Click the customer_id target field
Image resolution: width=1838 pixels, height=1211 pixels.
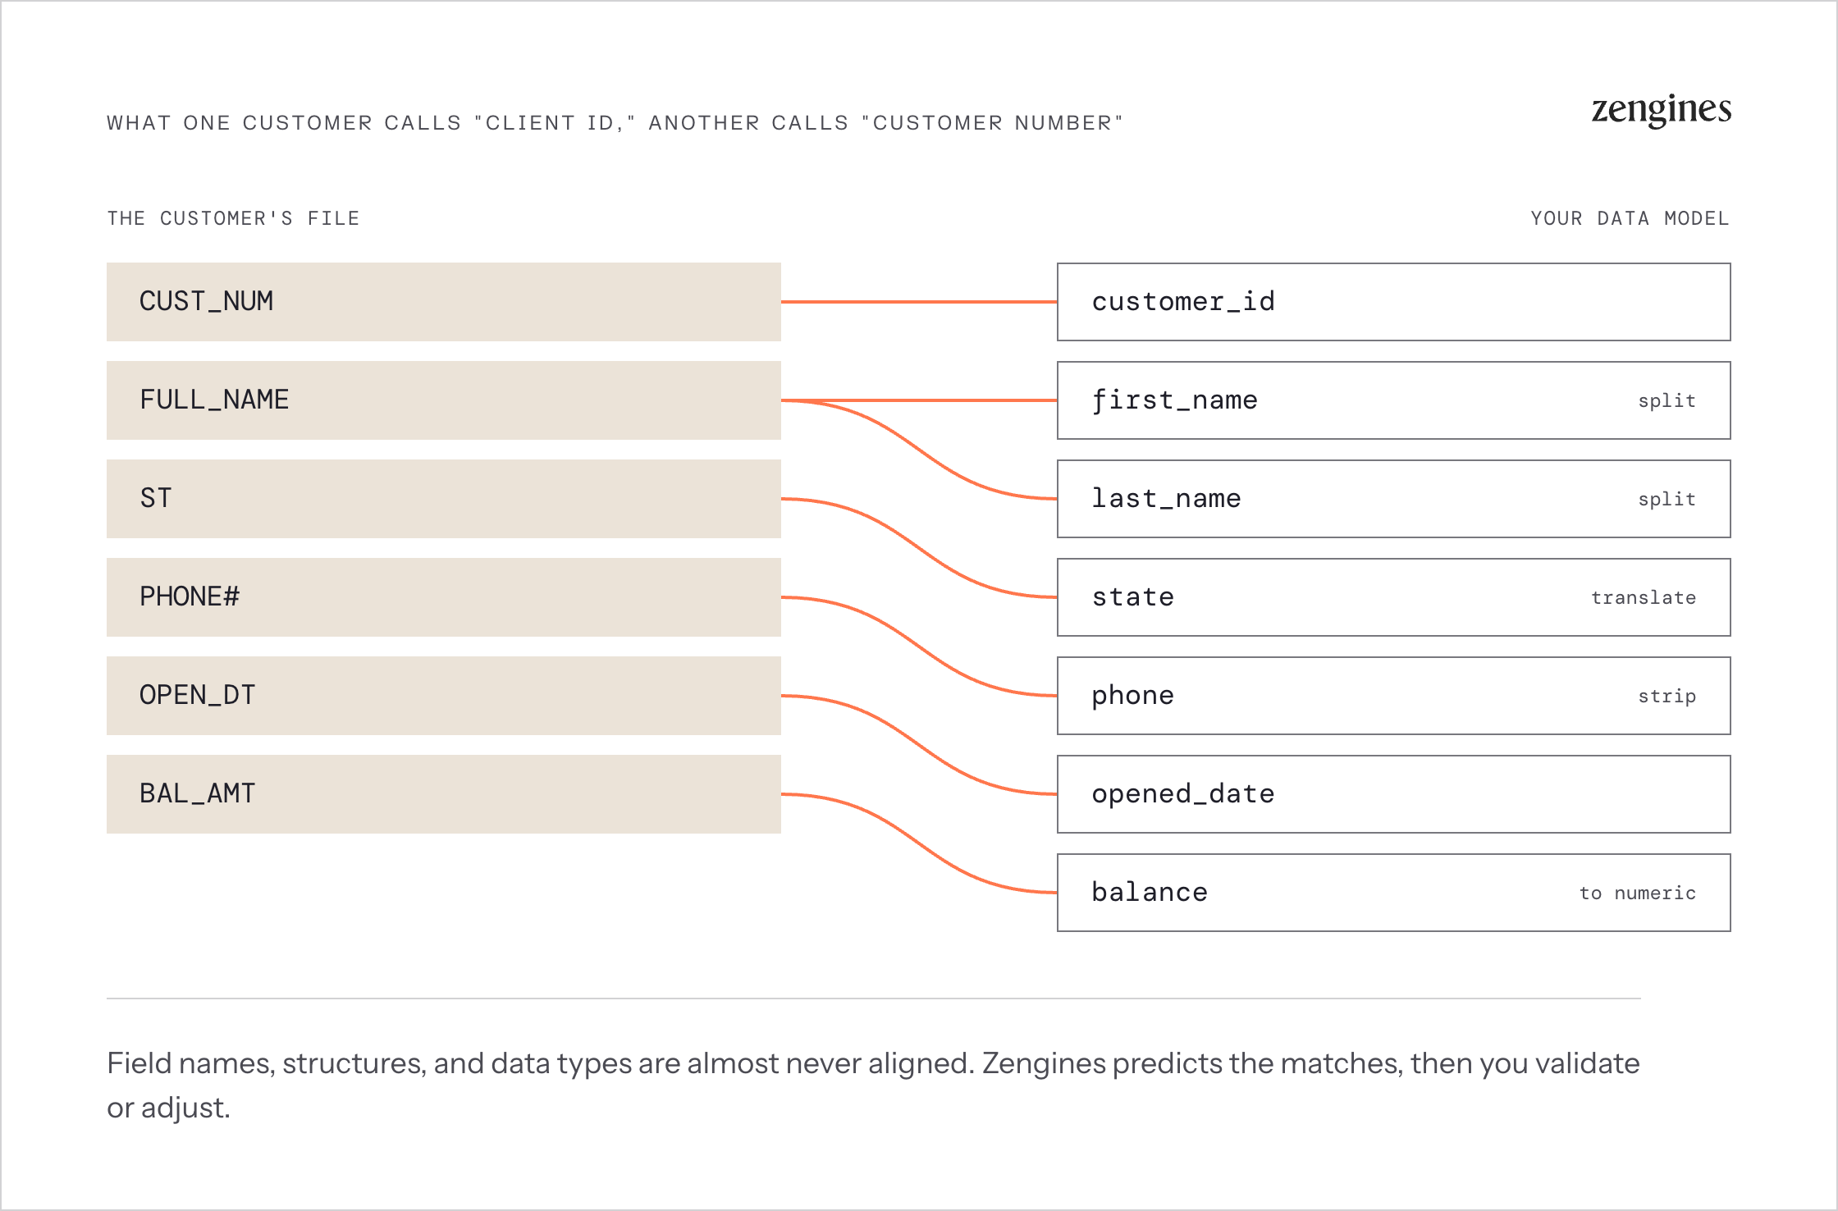[x=1394, y=302]
